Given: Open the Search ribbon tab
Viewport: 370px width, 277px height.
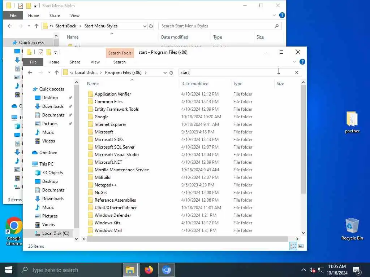Looking at the screenshot, I should tap(120, 62).
